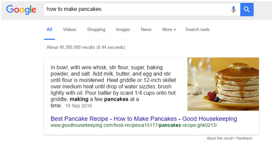This screenshot has width=275, height=147.
Task: Click the More dropdown arrow
Action: pyautogui.click(x=175, y=30)
